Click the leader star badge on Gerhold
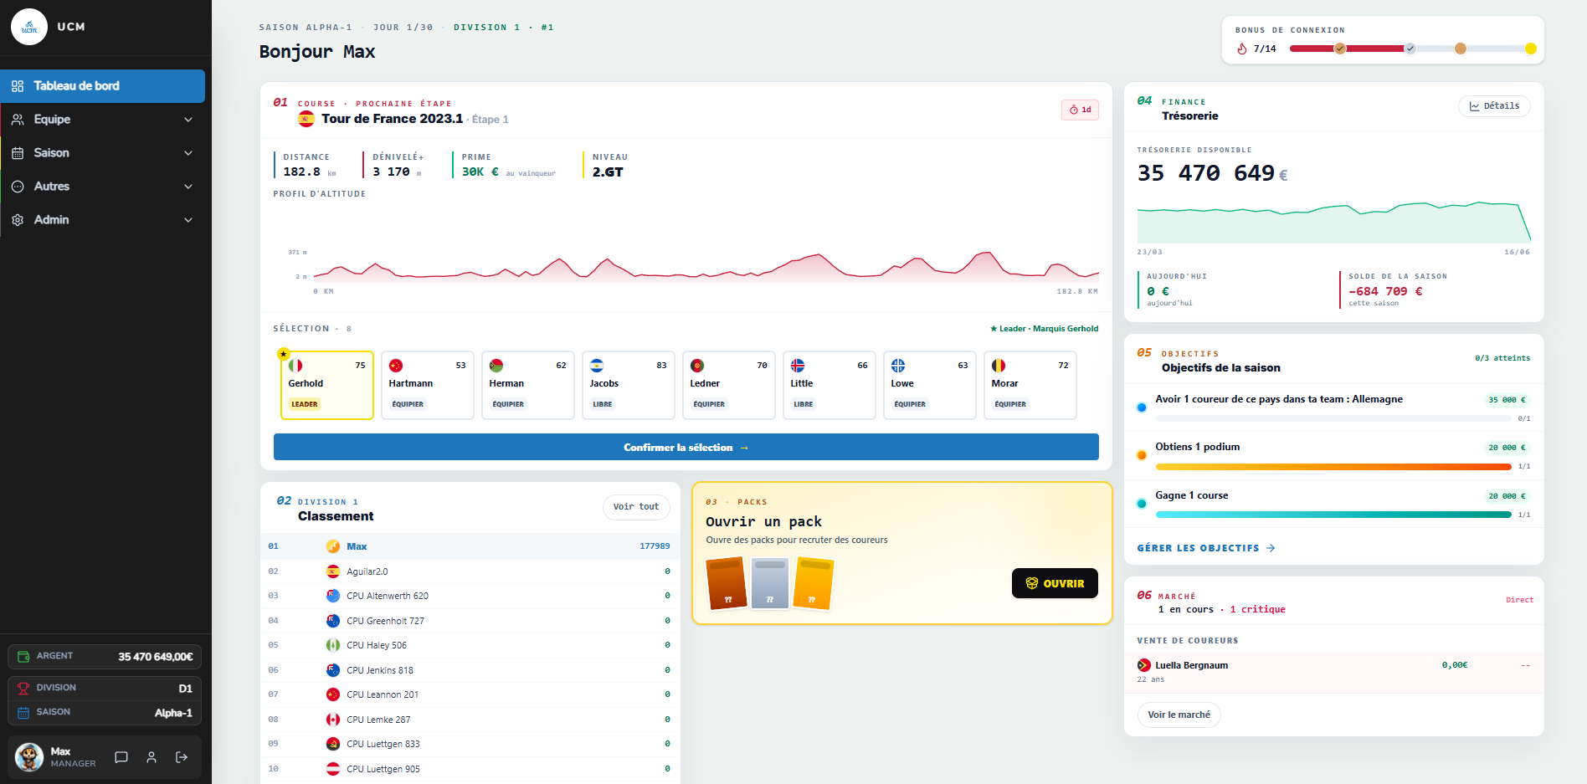 click(284, 354)
